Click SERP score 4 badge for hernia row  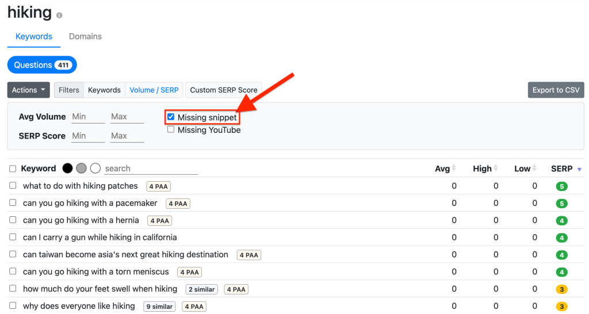click(x=561, y=221)
